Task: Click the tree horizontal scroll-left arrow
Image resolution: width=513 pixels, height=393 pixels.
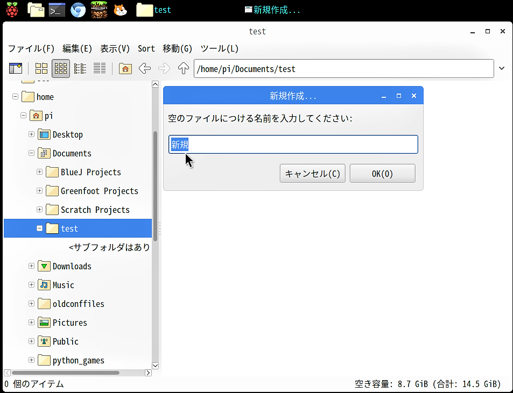Action: coord(7,373)
